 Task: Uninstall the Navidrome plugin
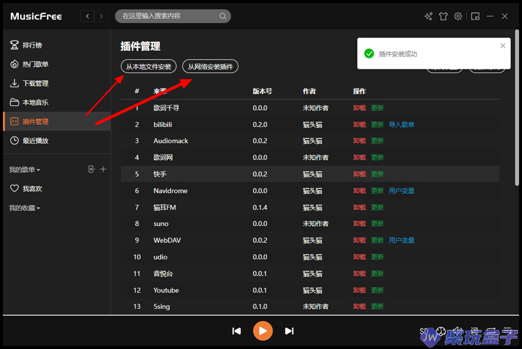[x=360, y=190]
